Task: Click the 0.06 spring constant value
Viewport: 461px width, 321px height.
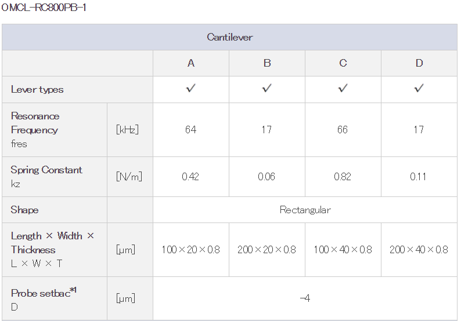Action: click(x=266, y=177)
